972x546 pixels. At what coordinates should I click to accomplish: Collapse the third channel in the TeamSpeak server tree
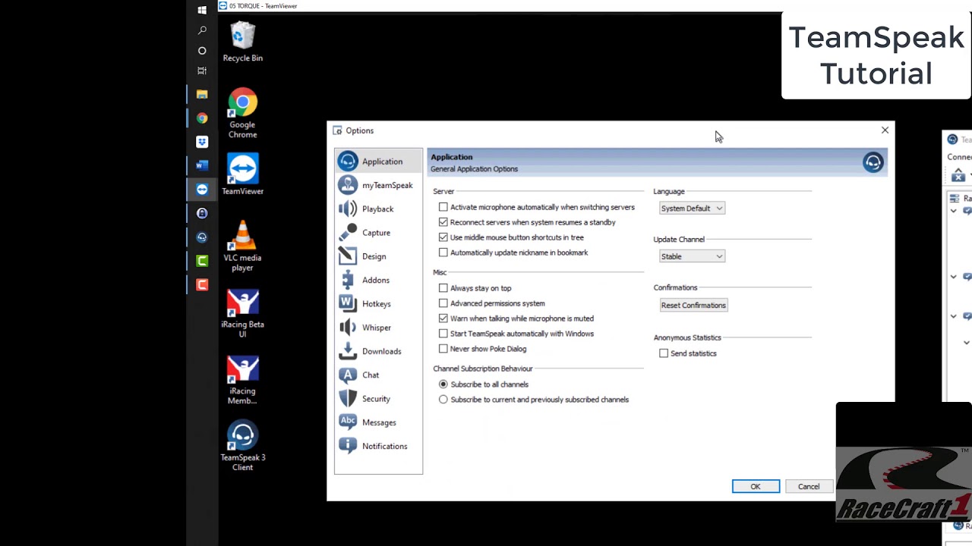(954, 316)
